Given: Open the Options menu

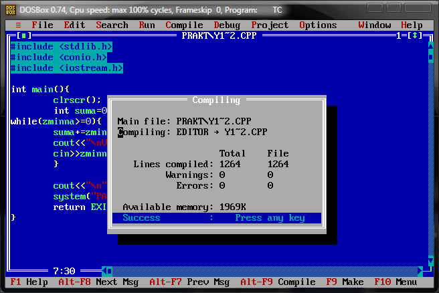Looking at the screenshot, I should 318,25.
